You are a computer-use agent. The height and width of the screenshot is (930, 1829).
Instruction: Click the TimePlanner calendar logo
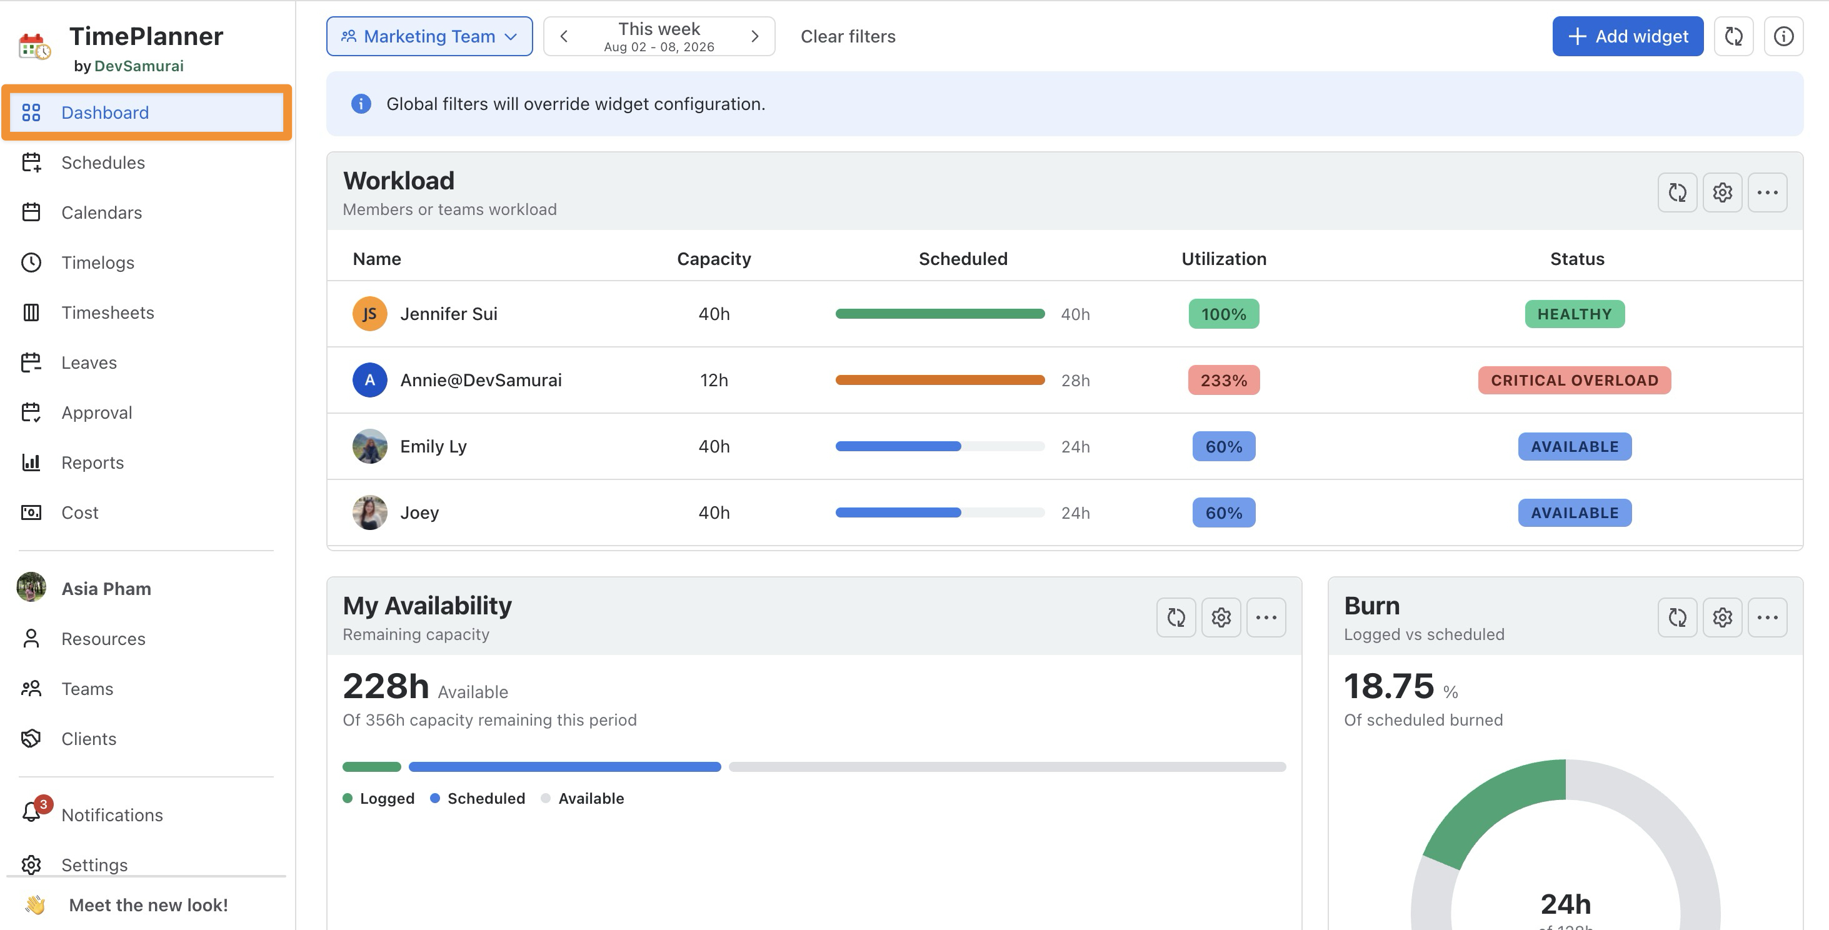click(x=35, y=46)
